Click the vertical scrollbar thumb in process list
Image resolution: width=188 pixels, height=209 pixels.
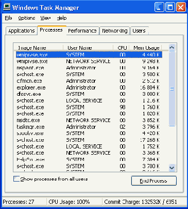coord(172,89)
